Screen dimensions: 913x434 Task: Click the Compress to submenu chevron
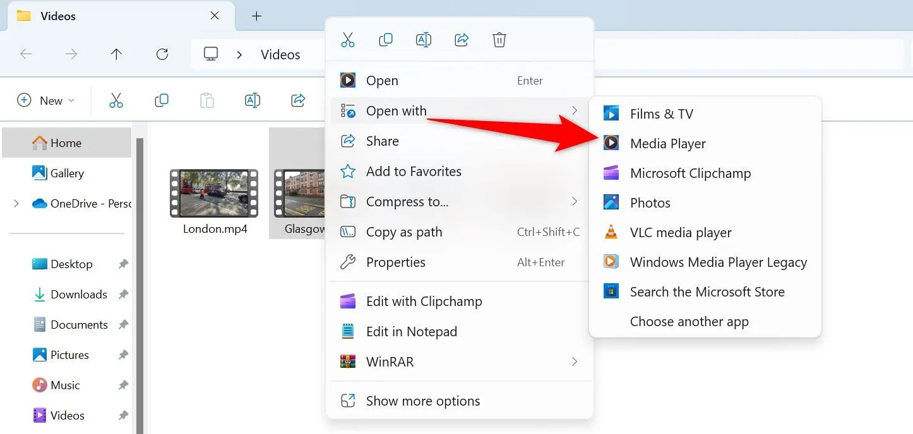point(575,202)
